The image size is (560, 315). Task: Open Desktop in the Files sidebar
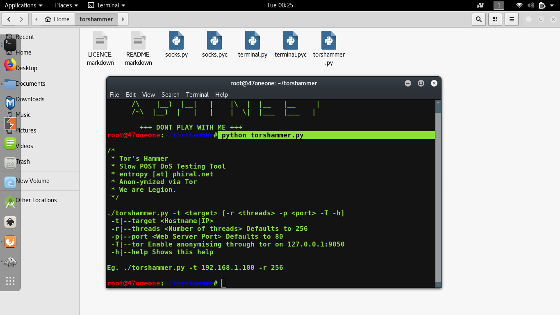pos(27,68)
